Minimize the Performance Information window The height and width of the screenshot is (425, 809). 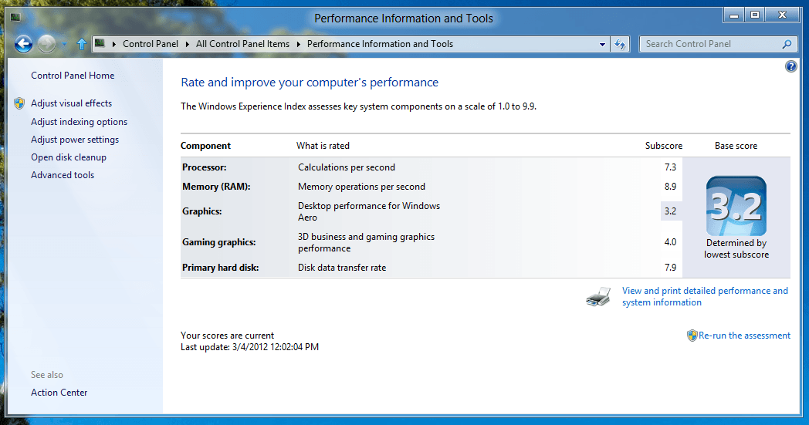coord(733,15)
